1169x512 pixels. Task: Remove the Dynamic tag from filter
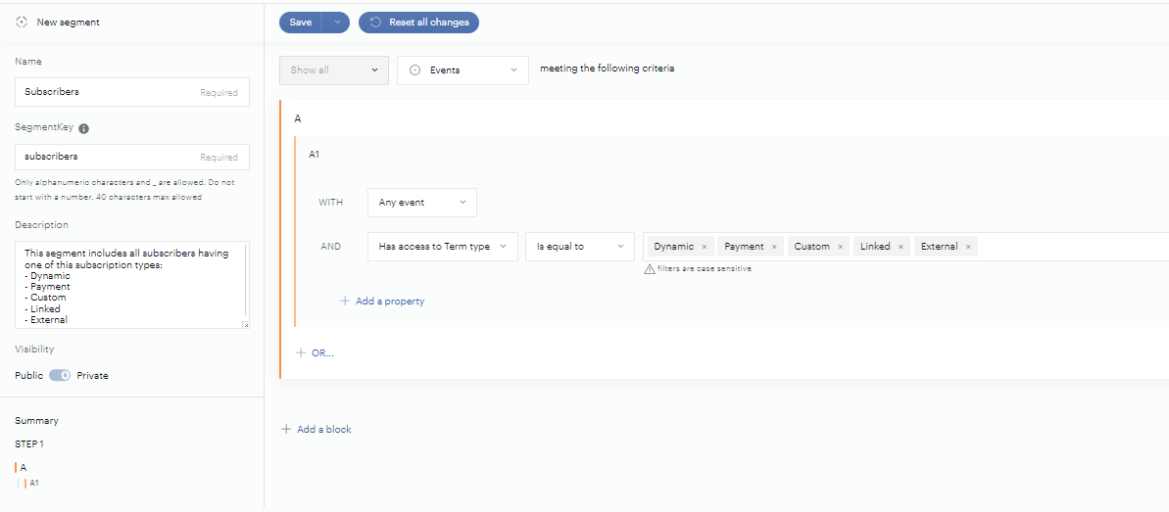[704, 247]
